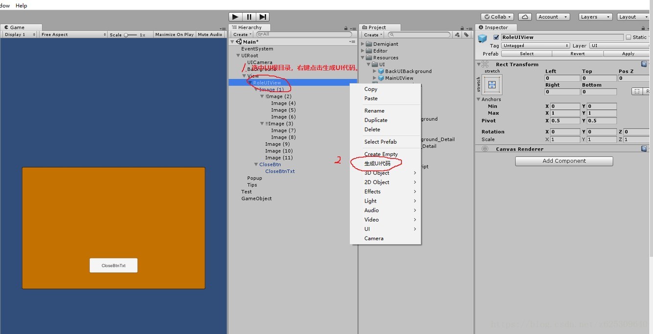Click the RoleUIView blue cube object icon
This screenshot has width=653, height=334.
[x=483, y=38]
